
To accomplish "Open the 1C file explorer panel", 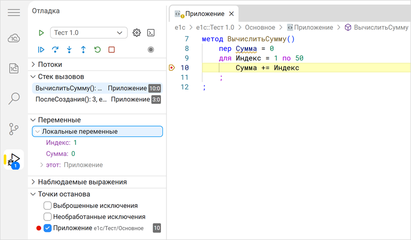I will 13,68.
